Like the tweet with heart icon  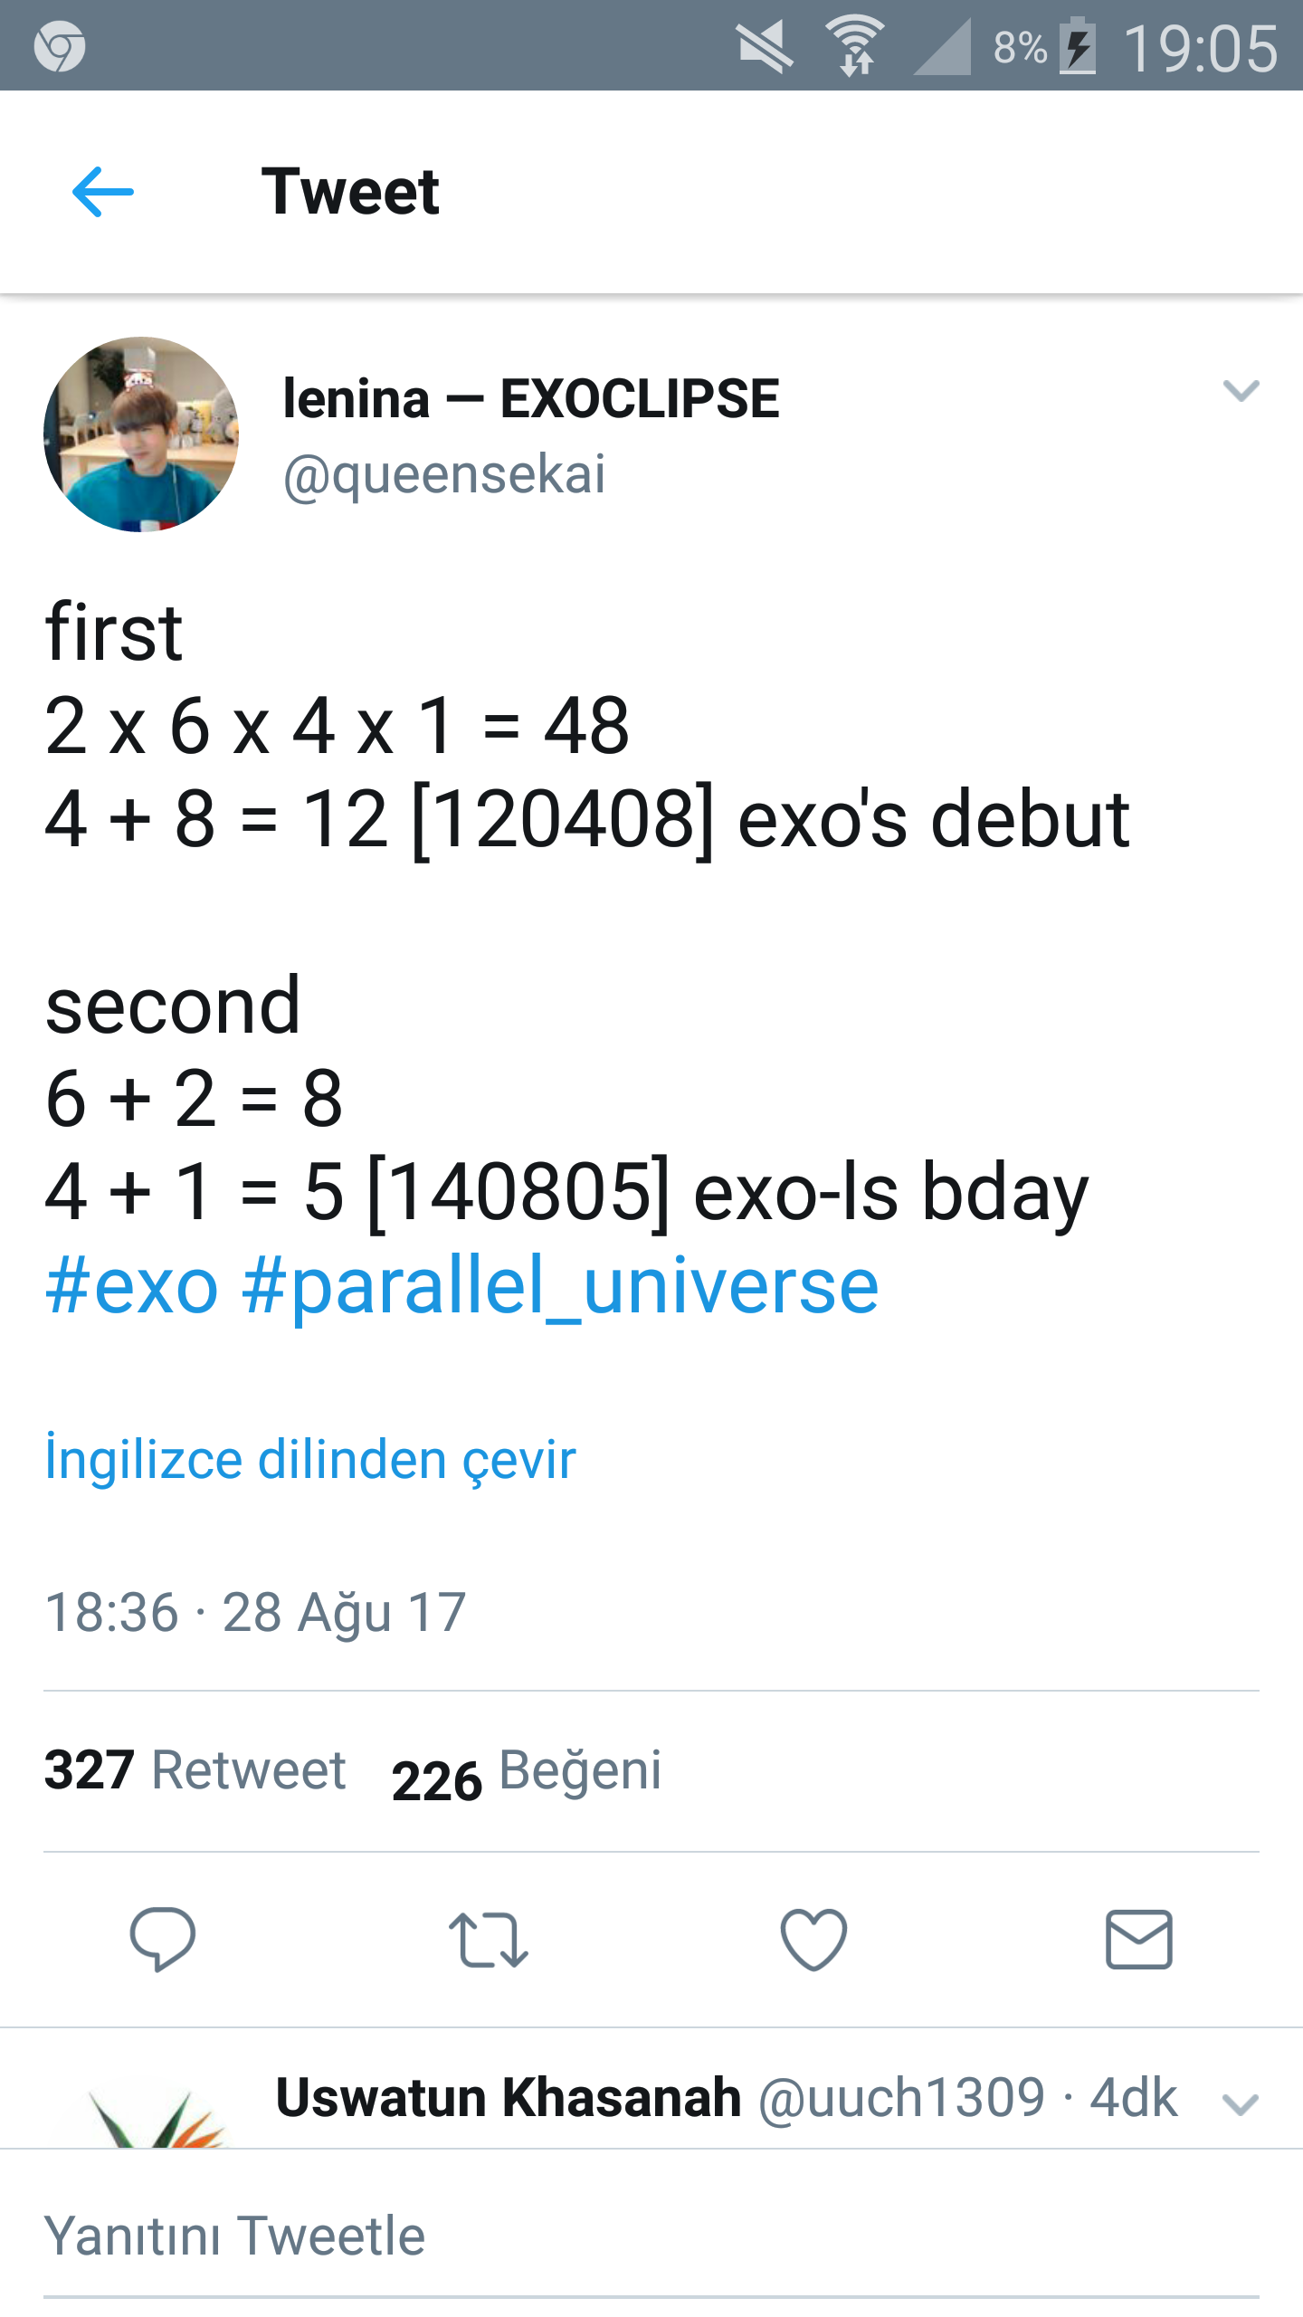coord(813,1940)
